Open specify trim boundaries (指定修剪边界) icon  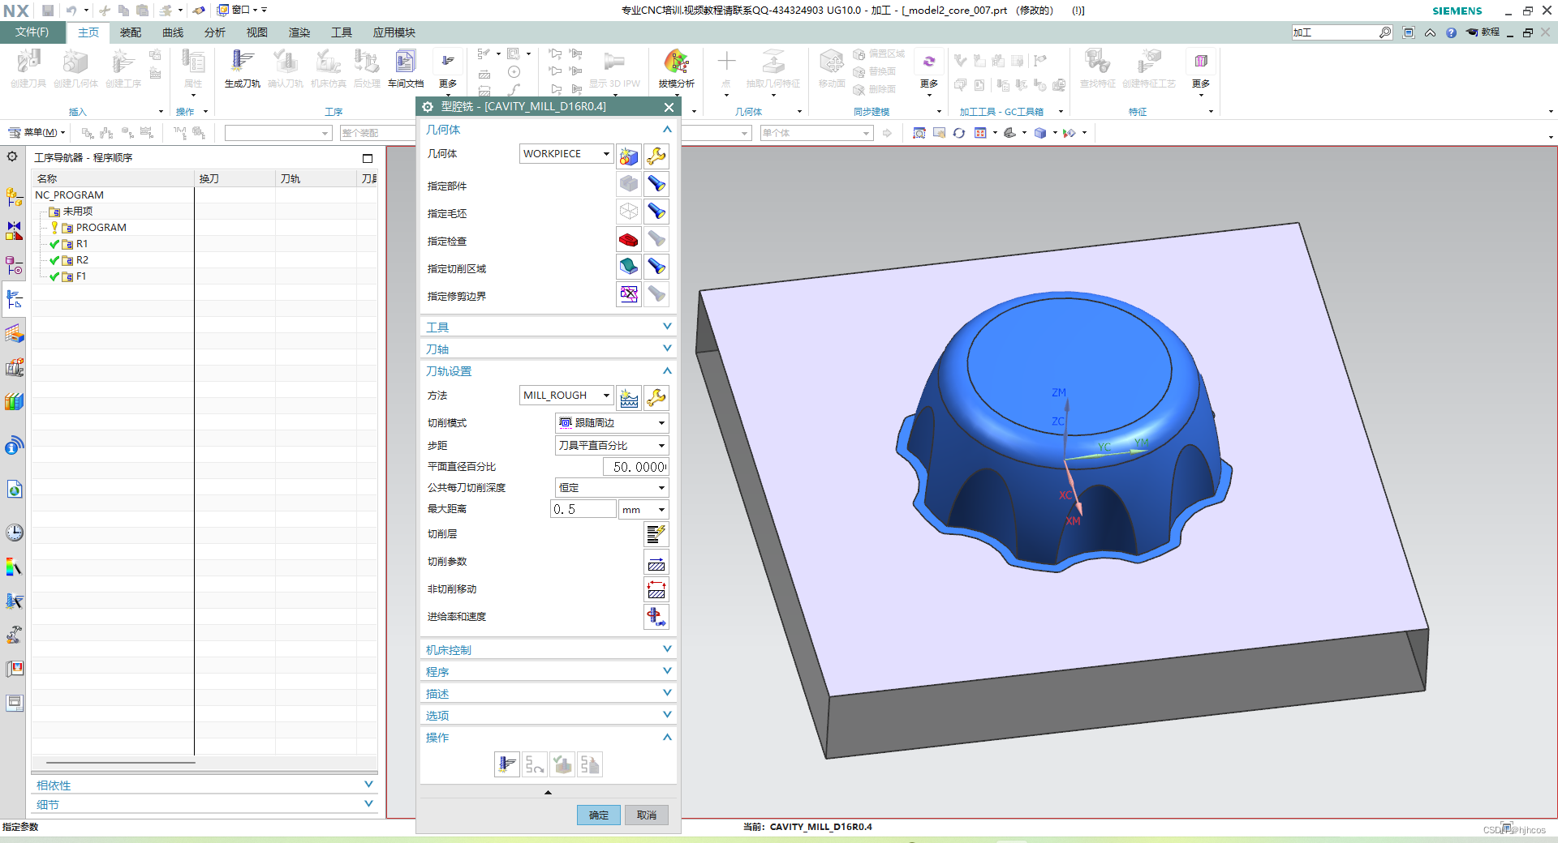(629, 294)
